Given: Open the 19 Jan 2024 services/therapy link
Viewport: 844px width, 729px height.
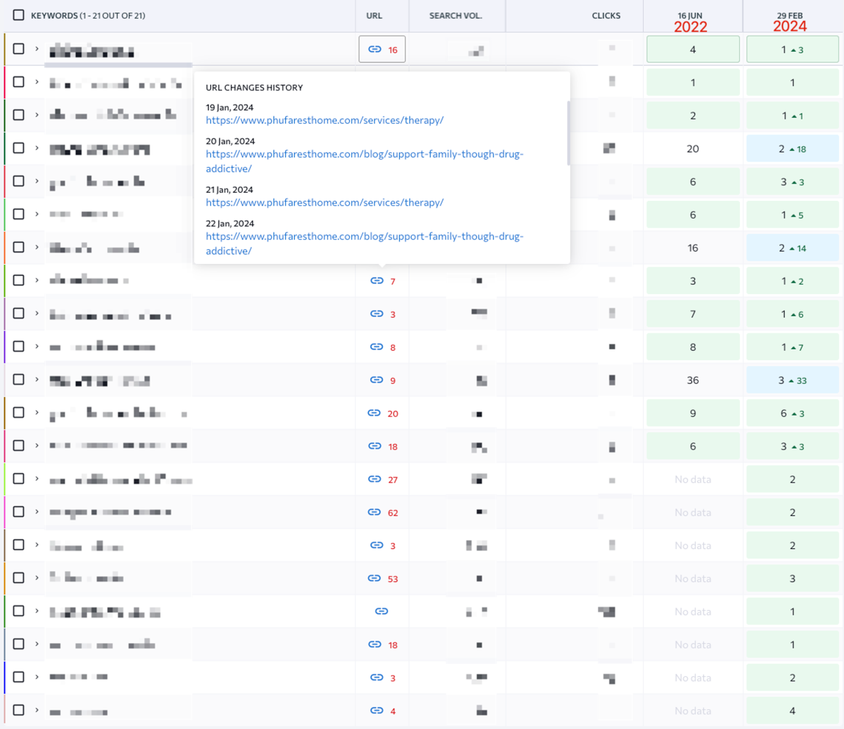Looking at the screenshot, I should tap(324, 120).
